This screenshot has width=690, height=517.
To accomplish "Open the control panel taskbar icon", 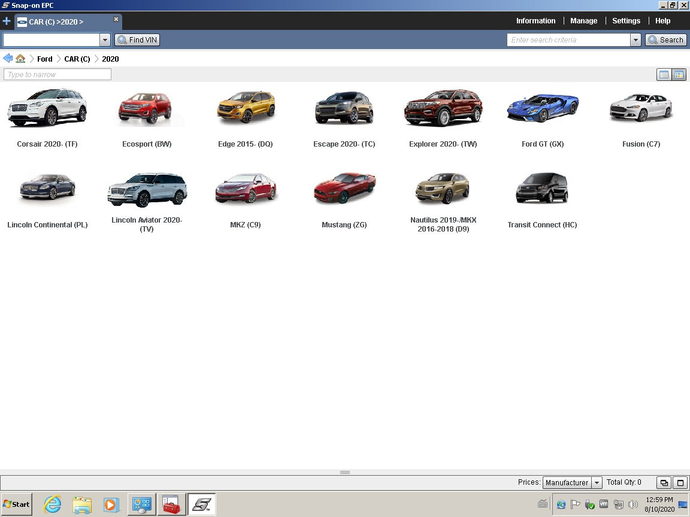I will (142, 504).
